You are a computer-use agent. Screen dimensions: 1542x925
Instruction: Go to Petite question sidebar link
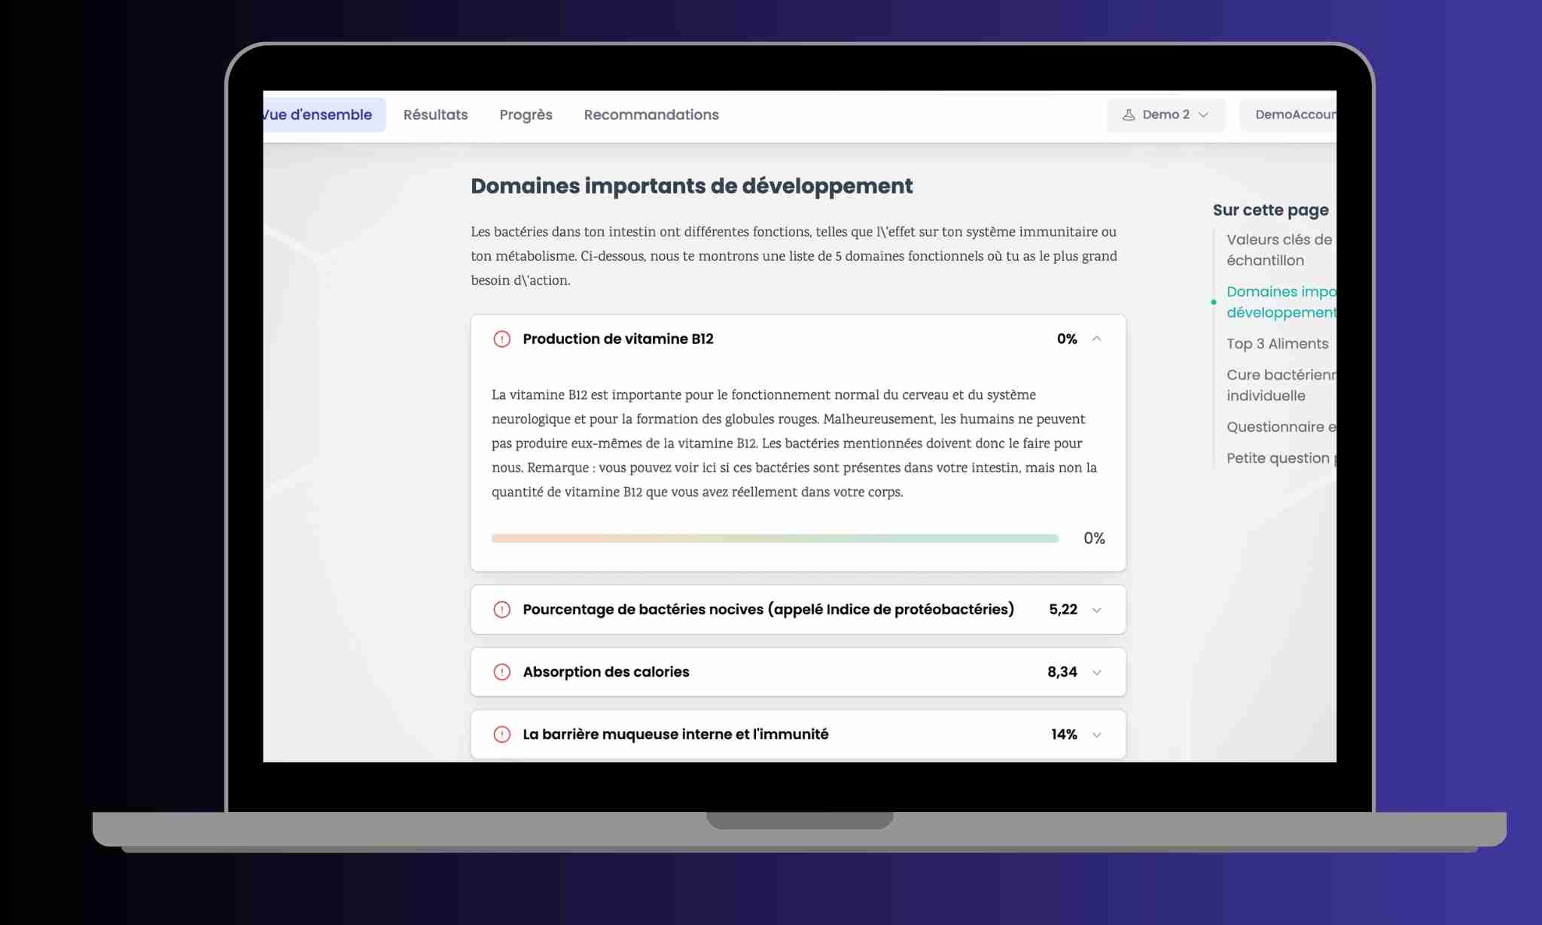[1281, 458]
